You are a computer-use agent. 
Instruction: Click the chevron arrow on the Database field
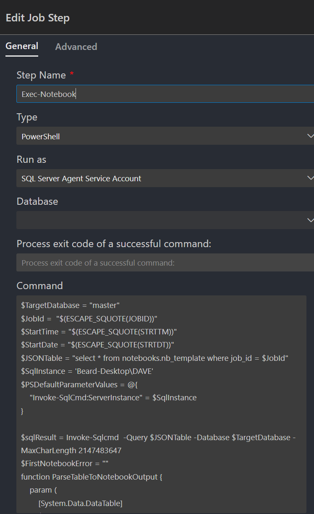coord(310,220)
